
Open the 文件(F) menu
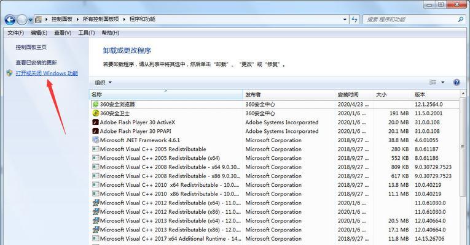pyautogui.click(x=15, y=32)
